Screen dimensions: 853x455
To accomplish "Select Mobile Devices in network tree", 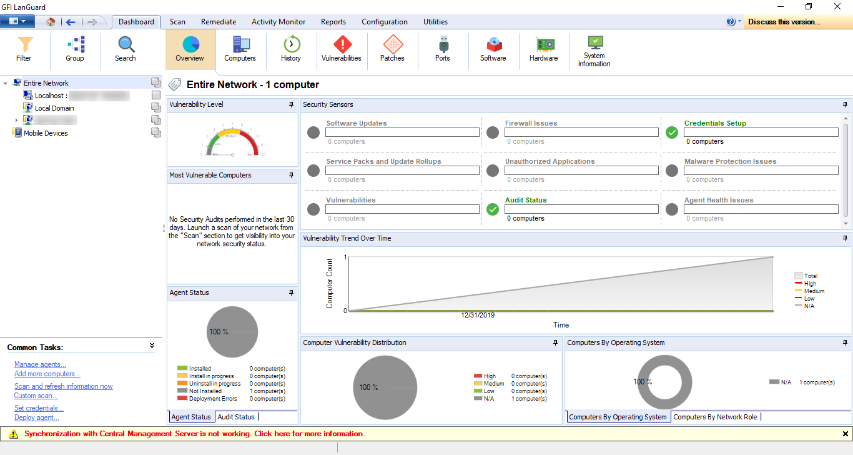I will pyautogui.click(x=46, y=133).
